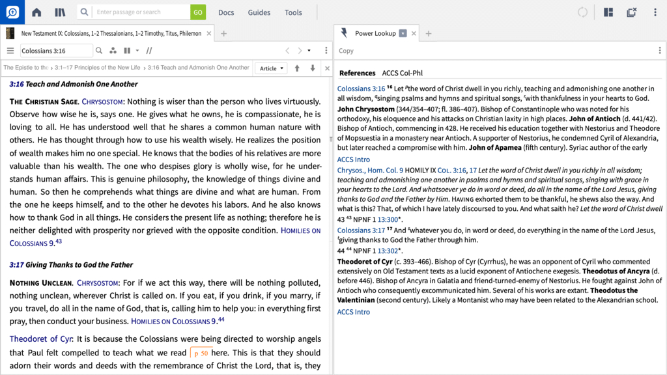Open the Colossians 3:17 link in Power Lookup
The width and height of the screenshot is (667, 375).
point(361,230)
